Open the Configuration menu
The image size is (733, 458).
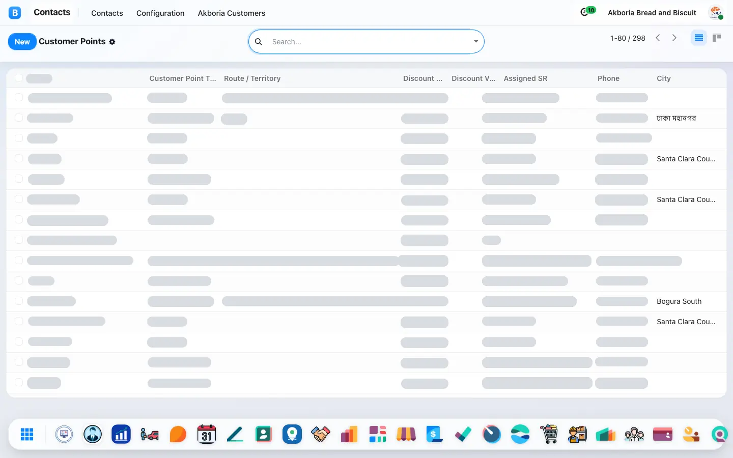[x=160, y=13]
